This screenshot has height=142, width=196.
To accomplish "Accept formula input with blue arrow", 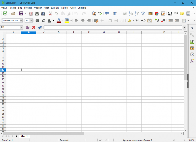I will tap(40, 27).
